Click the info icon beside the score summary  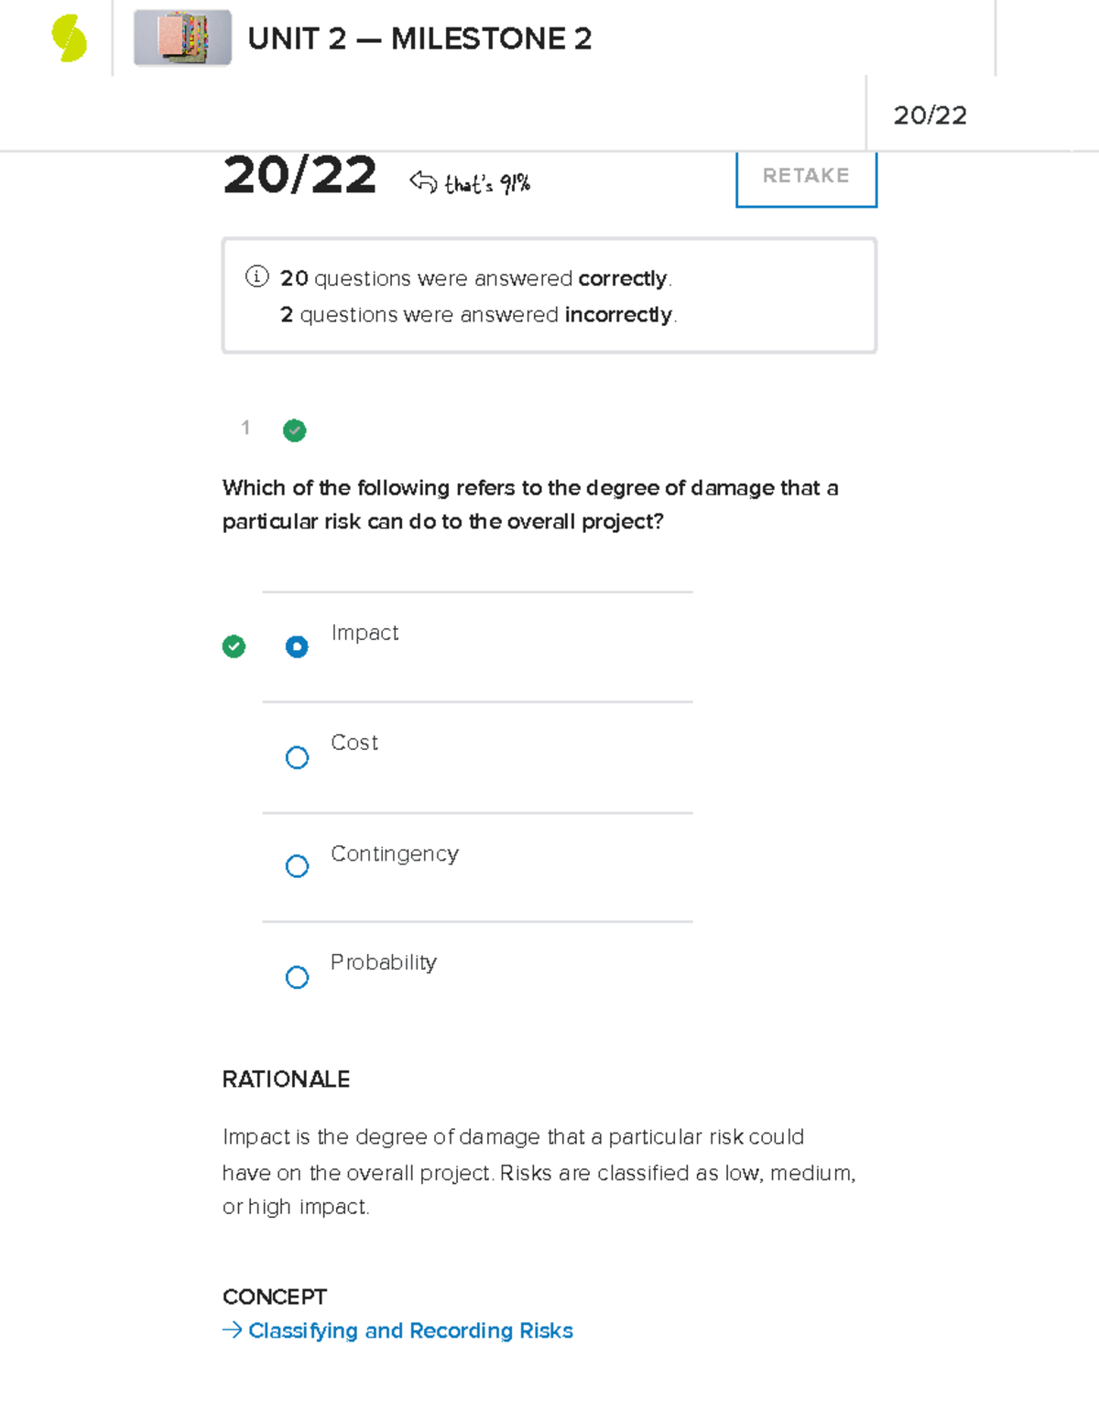point(256,277)
